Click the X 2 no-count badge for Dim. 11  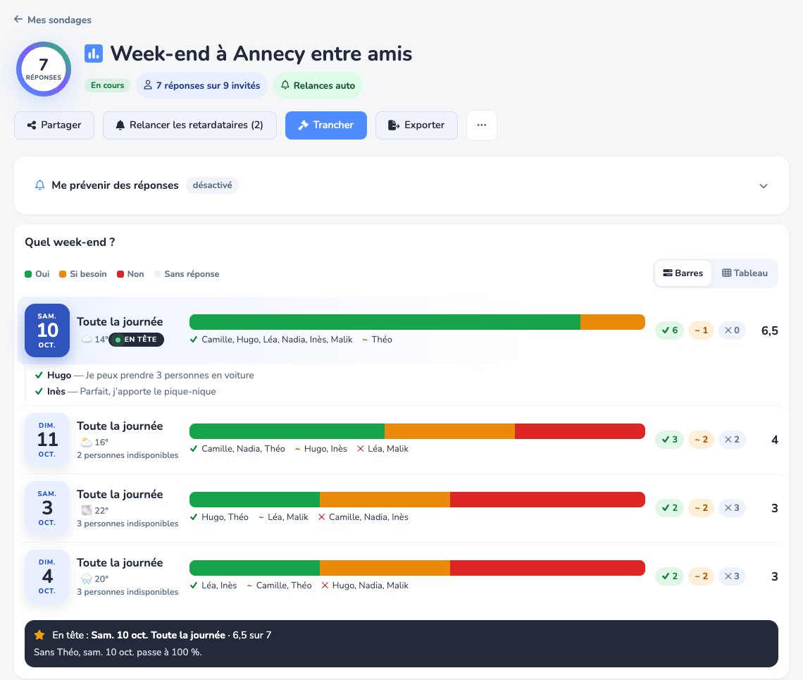pos(732,439)
